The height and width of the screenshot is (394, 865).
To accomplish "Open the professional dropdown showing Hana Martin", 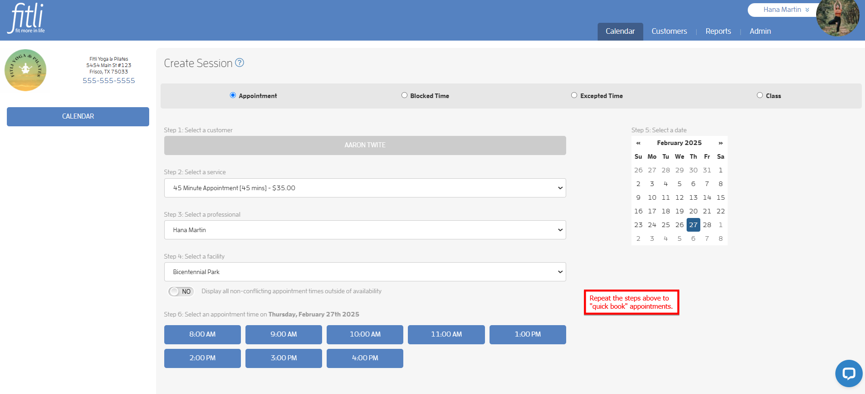I will pos(365,230).
